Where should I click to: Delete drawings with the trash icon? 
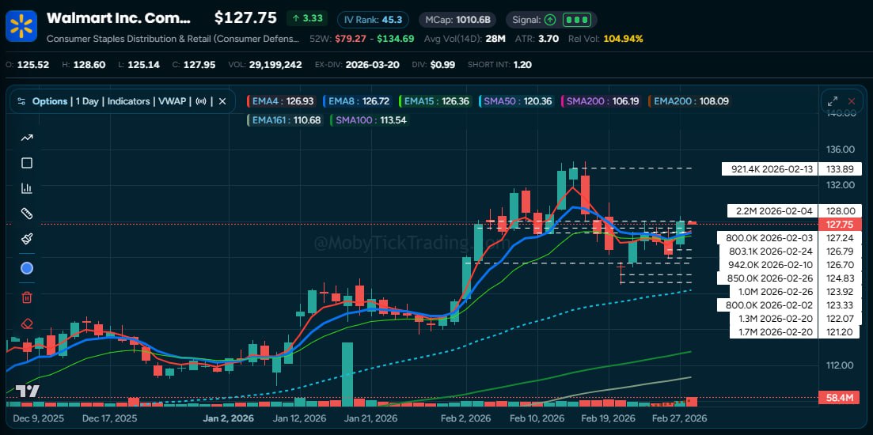(x=27, y=297)
